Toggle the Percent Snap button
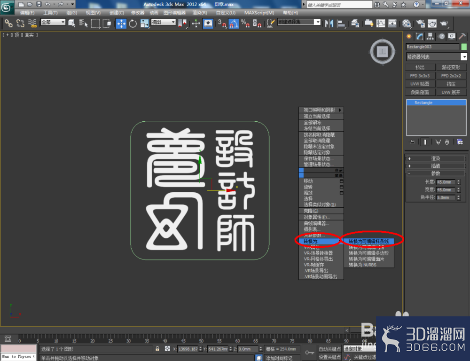470x361 pixels. coord(245,24)
